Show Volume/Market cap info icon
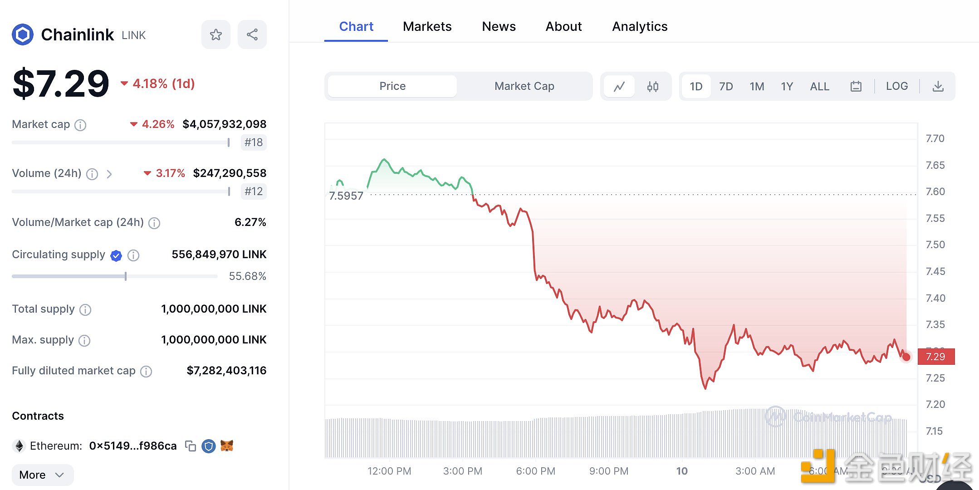The width and height of the screenshot is (979, 490). 154,223
